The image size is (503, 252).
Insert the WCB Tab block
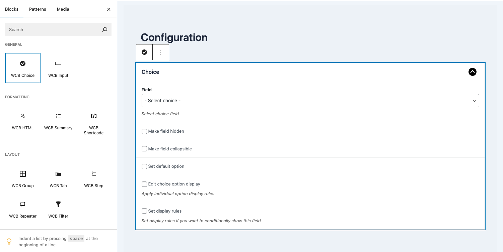pos(58,178)
